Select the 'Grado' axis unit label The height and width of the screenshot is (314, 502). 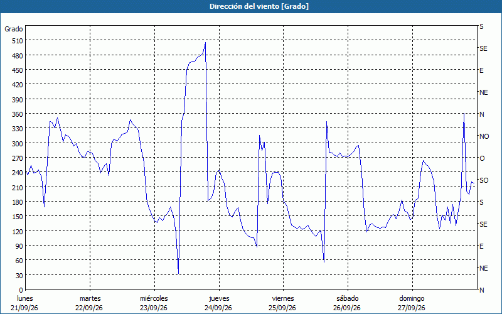pyautogui.click(x=14, y=29)
